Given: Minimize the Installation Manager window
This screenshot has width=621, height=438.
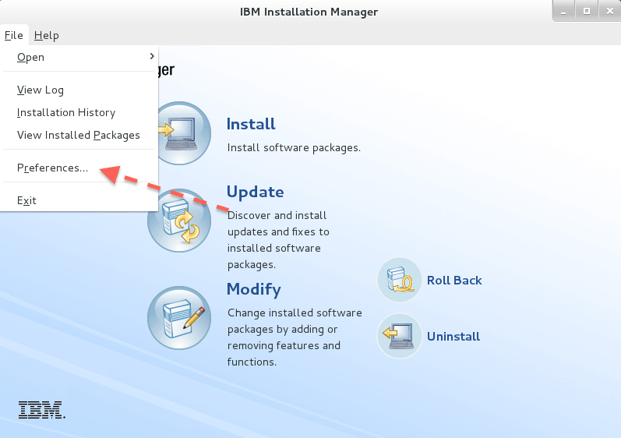Looking at the screenshot, I should tap(563, 11).
